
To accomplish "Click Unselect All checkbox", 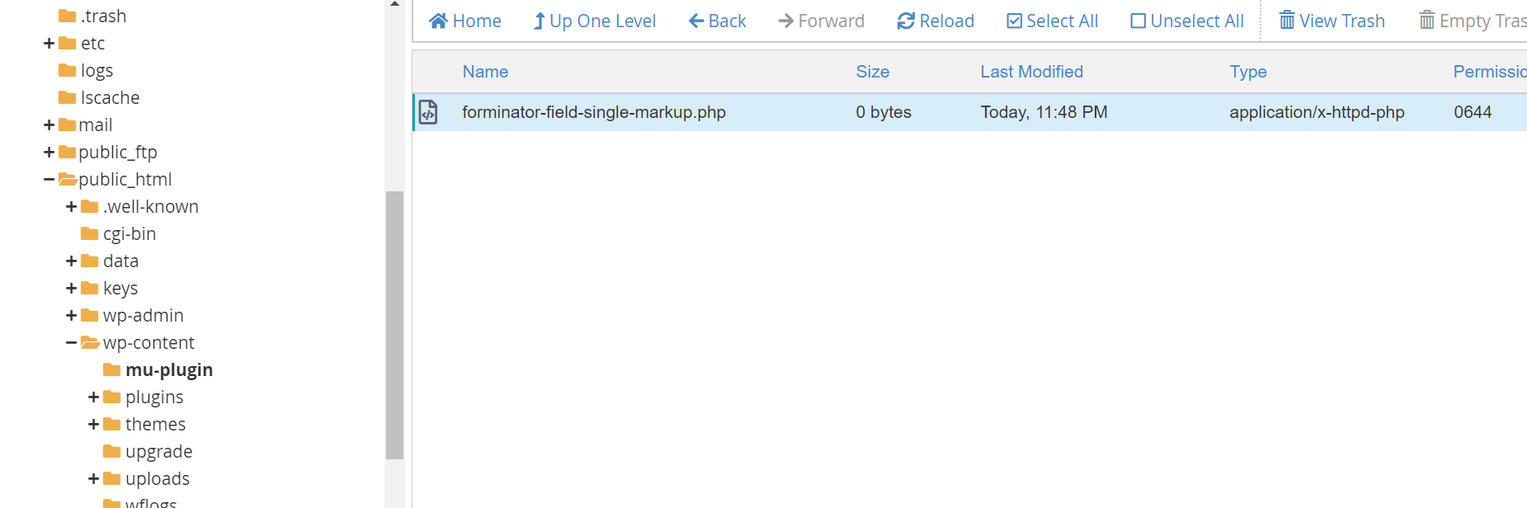I will point(1138,21).
